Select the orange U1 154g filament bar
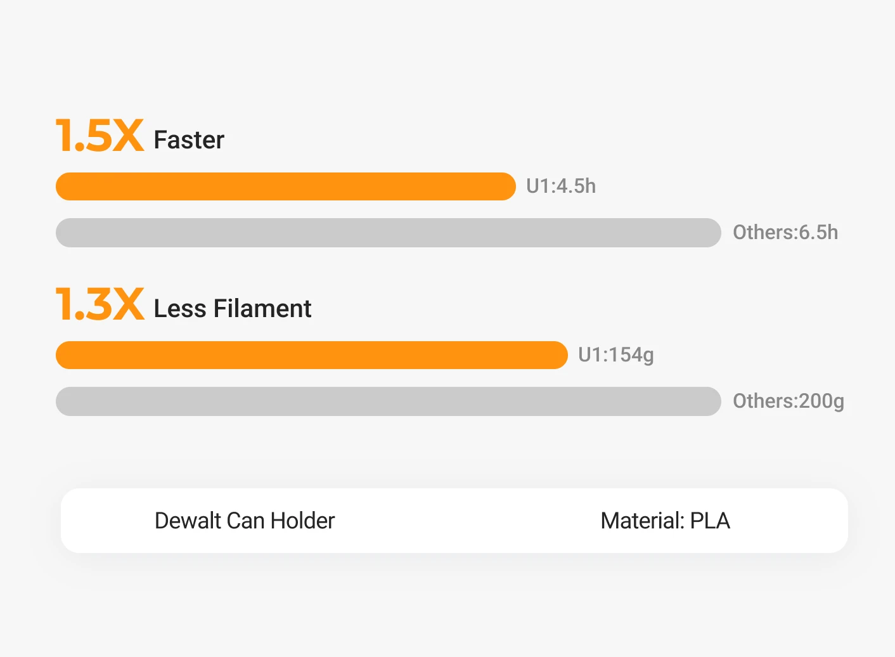The image size is (895, 657). [311, 355]
